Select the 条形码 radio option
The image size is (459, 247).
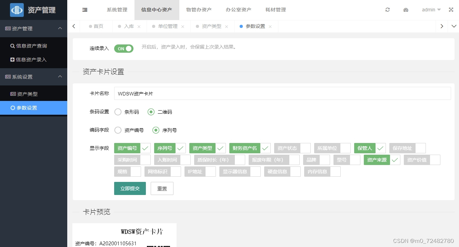pos(127,112)
